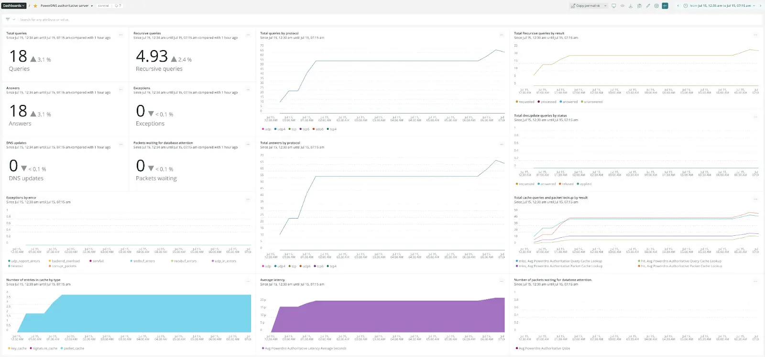The width and height of the screenshot is (765, 357).
Task: Open the Dashboards dropdown
Action: pos(13,6)
